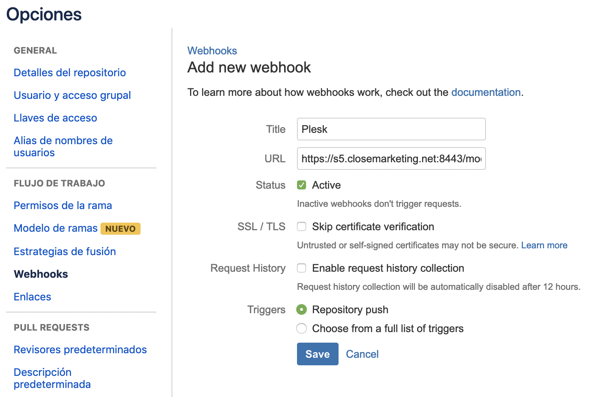Go to Llaves de acceso
Image resolution: width=597 pixels, height=397 pixels.
[x=55, y=118]
